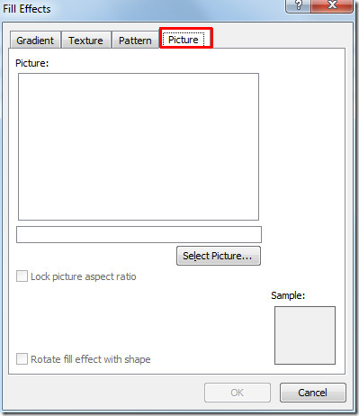
Task: Click the large empty picture preview box
Action: 139,147
